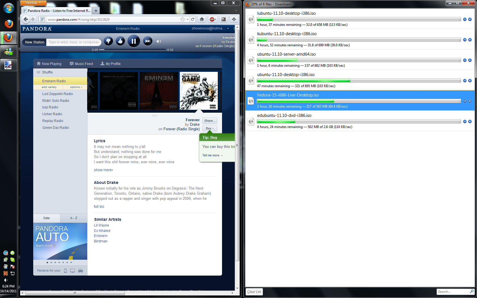Click the Pandora mobile phone icon
The image size is (477, 298).
coord(65,271)
